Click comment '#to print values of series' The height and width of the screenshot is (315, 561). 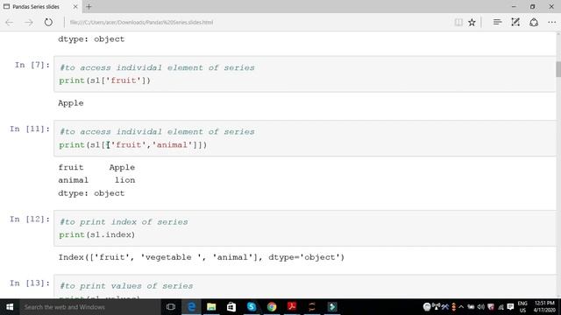126,286
